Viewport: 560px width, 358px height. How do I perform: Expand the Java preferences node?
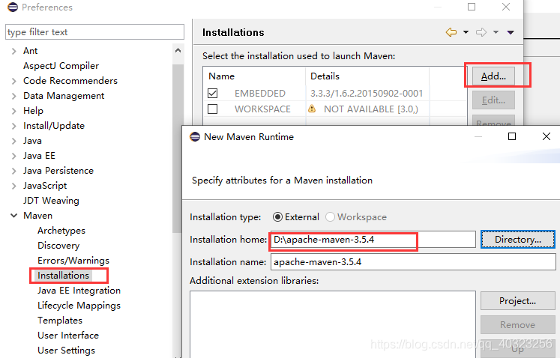tap(14, 141)
